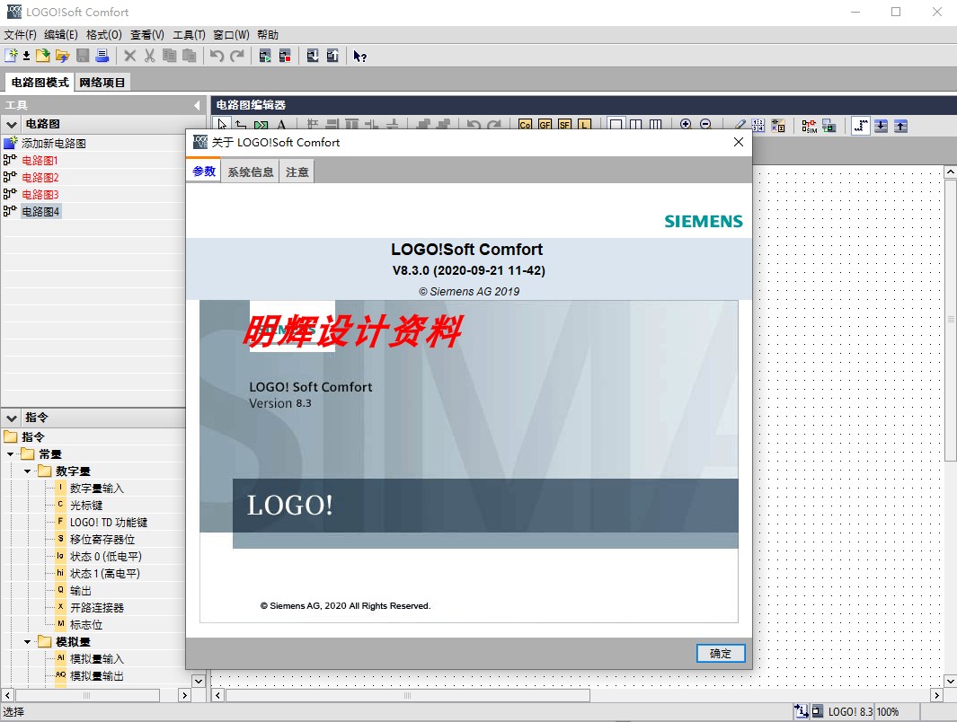Image resolution: width=957 pixels, height=722 pixels.
Task: Start simulation with the SIM icon
Action: (x=810, y=126)
